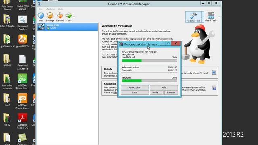Viewport: 258px width, 145px height.
Task: Expand Global Tools dropdown arrow
Action: tap(219, 17)
